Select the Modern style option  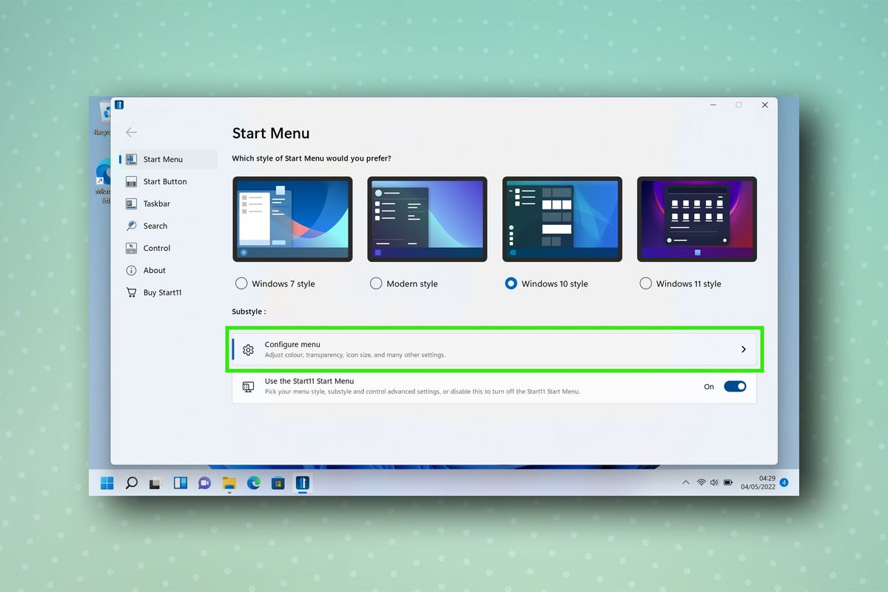[376, 283]
